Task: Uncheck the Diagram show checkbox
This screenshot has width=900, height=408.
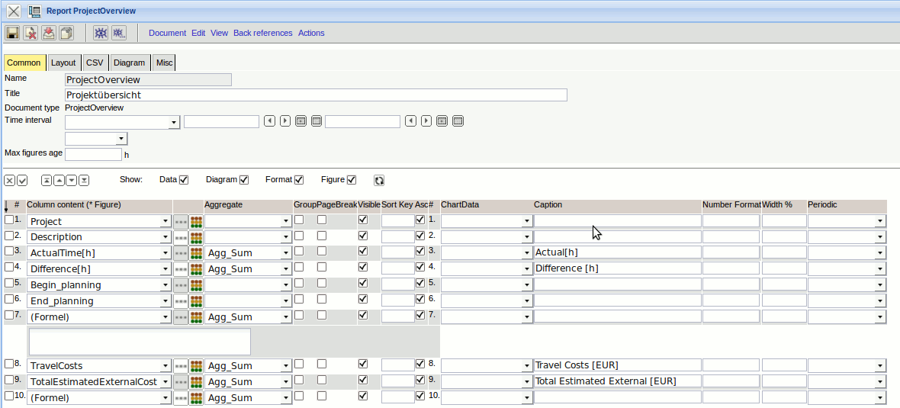Action: point(244,180)
